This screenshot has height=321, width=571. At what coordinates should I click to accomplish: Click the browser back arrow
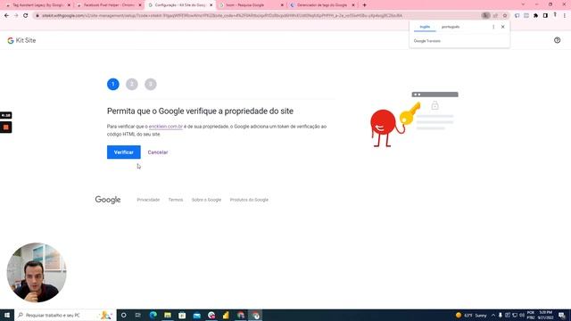coord(6,16)
